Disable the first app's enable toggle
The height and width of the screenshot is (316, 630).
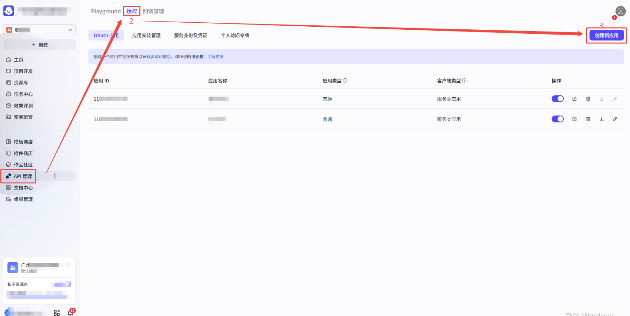[558, 99]
